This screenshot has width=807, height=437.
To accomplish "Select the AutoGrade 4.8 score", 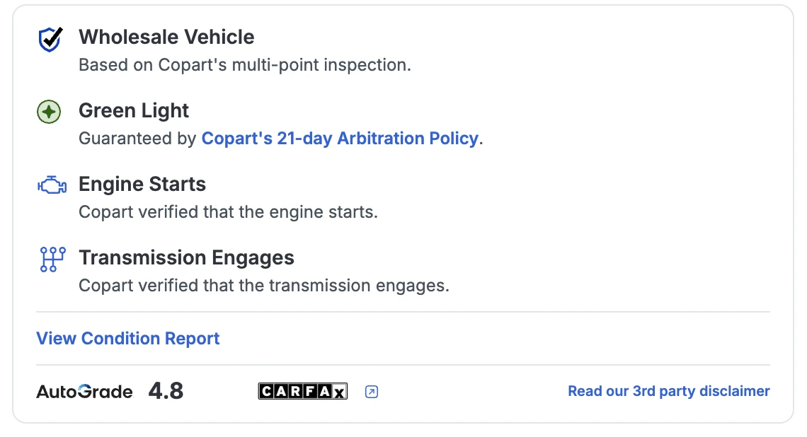I will (166, 391).
